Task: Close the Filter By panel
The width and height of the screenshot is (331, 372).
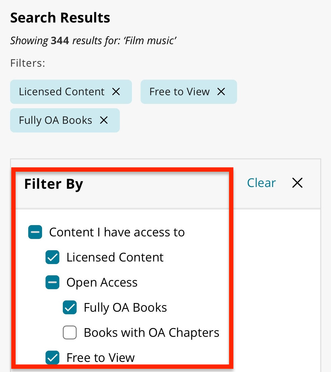Action: 297,183
